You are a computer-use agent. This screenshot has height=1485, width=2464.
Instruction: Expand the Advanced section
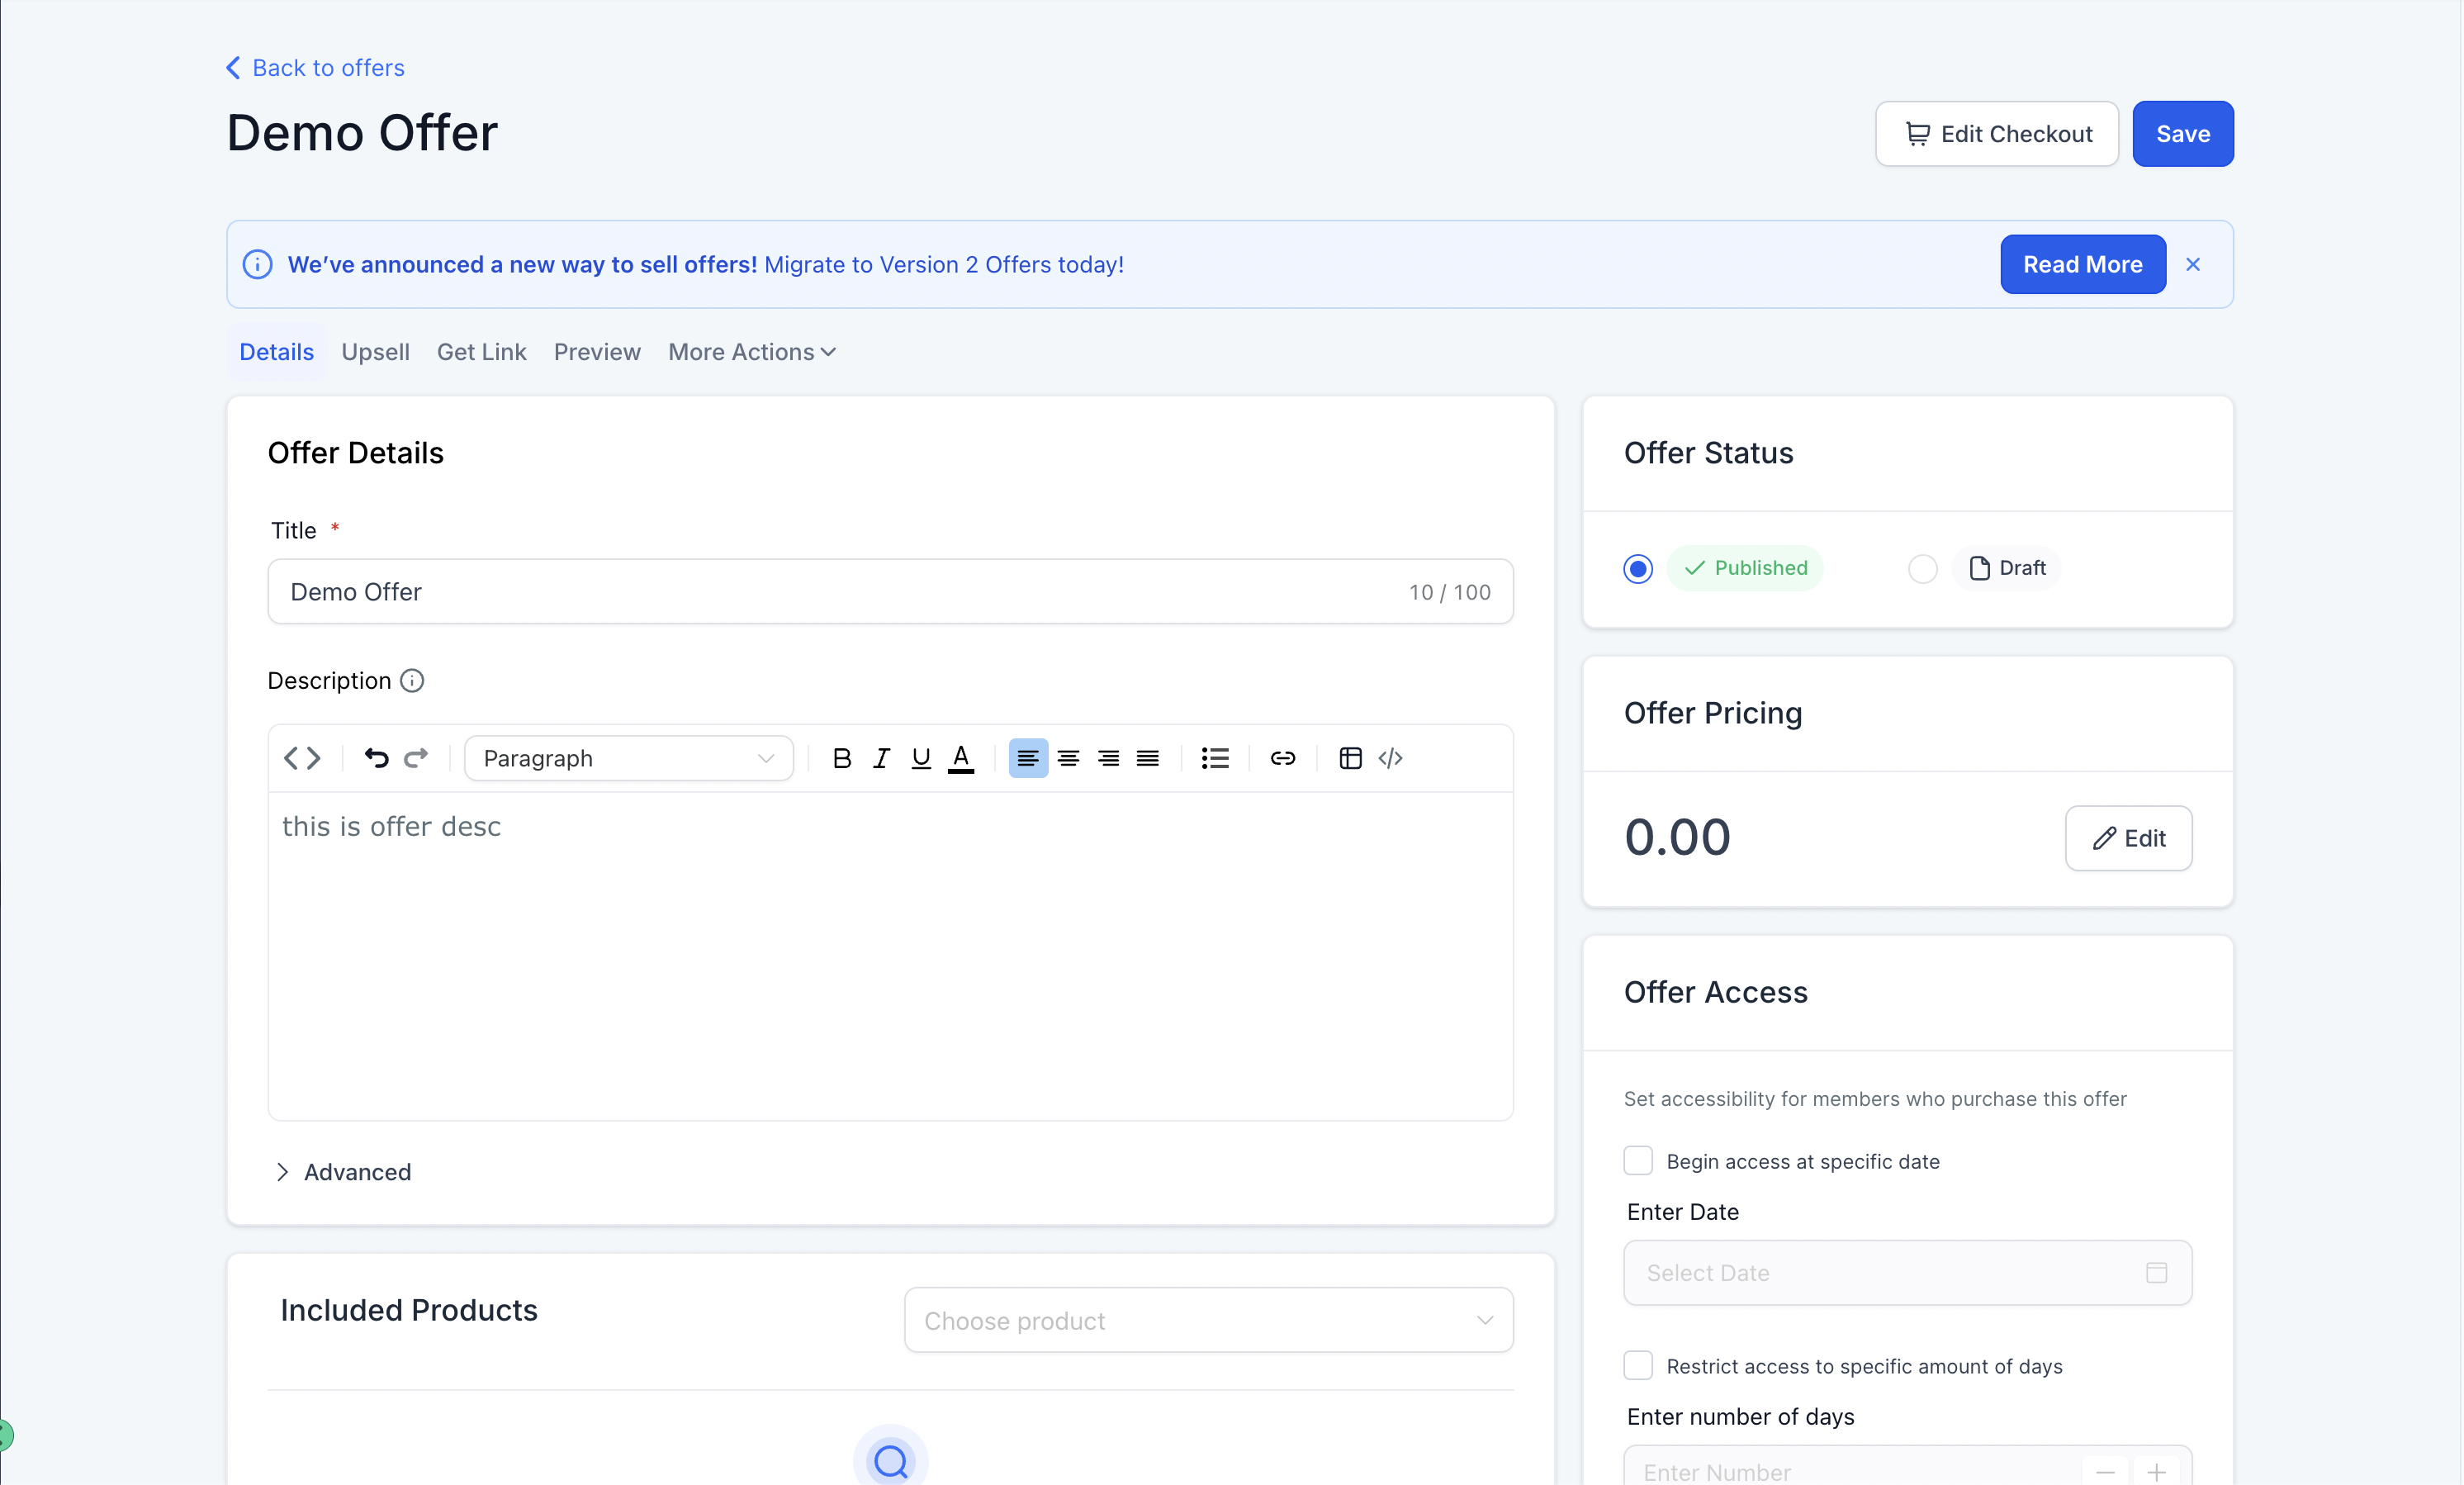[343, 1172]
